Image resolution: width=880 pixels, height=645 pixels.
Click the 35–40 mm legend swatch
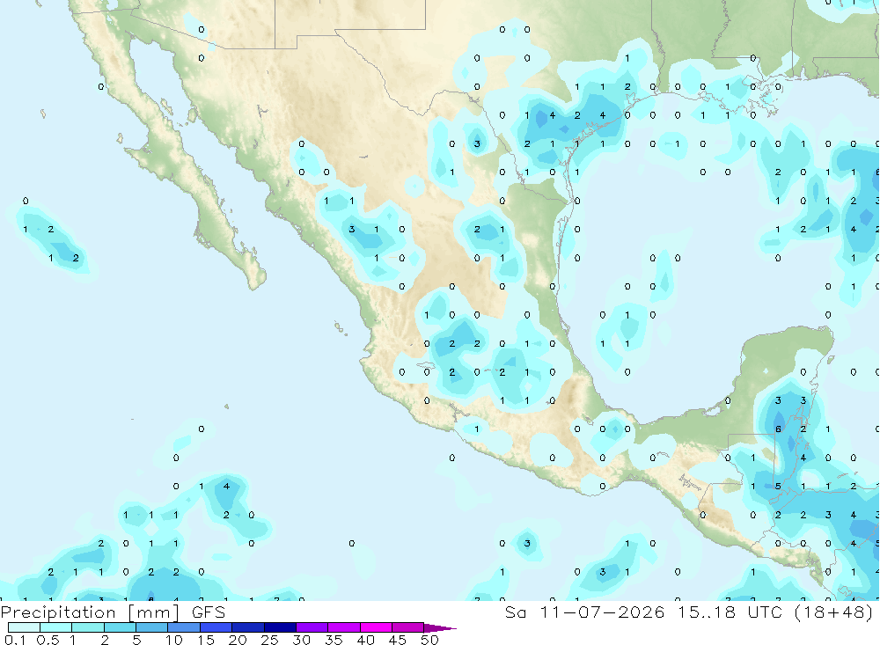pyautogui.click(x=343, y=627)
